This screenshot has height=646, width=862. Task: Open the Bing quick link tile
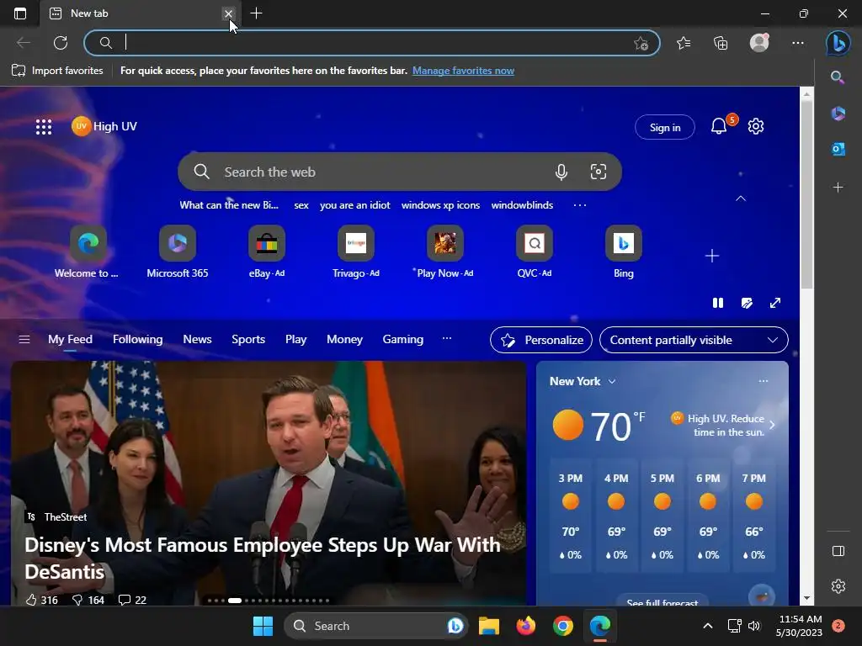(x=624, y=252)
